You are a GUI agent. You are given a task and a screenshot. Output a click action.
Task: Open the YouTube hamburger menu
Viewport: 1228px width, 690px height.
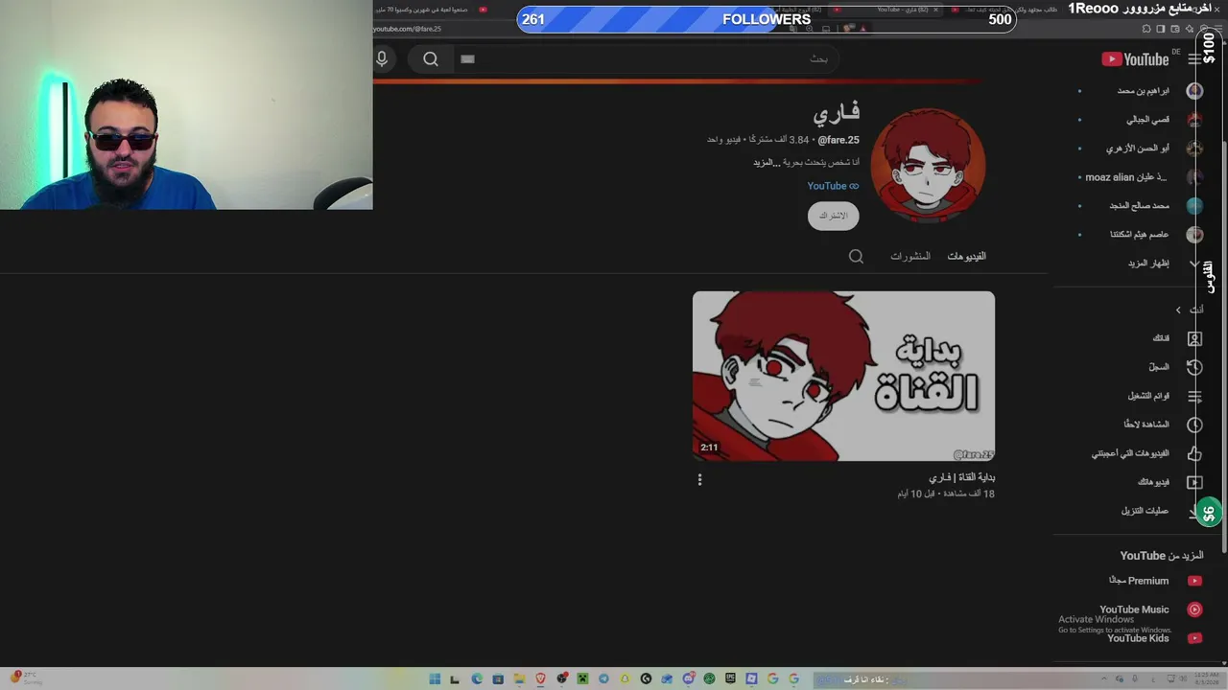(1194, 59)
